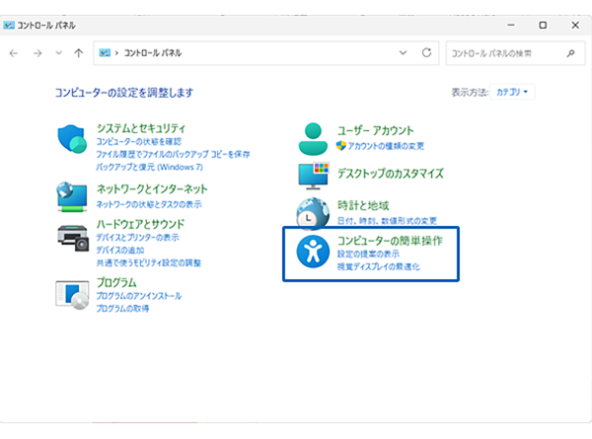This screenshot has width=592, height=439.
Task: Refresh the Control Panel view
Action: point(426,53)
